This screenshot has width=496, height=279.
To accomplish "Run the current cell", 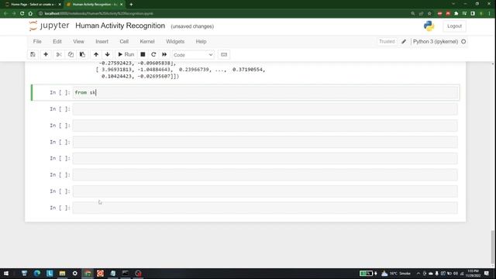I will (x=126, y=54).
